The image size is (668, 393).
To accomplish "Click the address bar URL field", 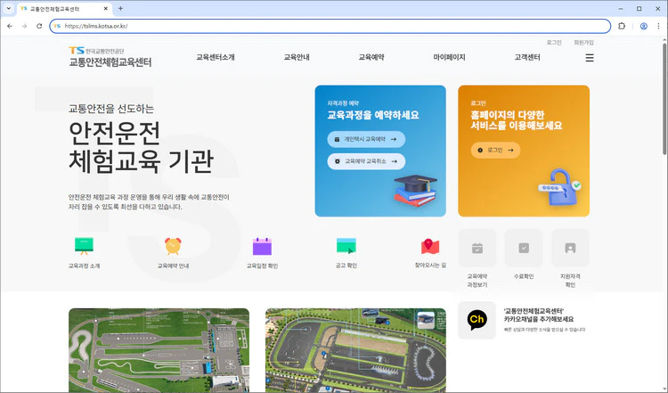I will [x=330, y=26].
